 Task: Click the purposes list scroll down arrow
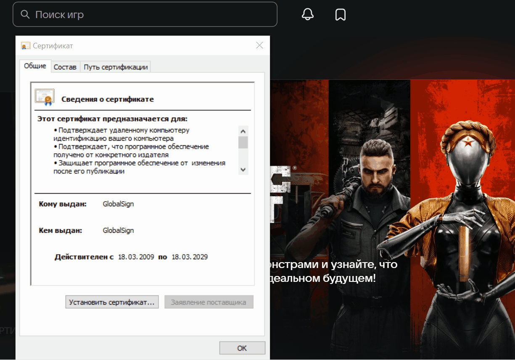pos(243,170)
